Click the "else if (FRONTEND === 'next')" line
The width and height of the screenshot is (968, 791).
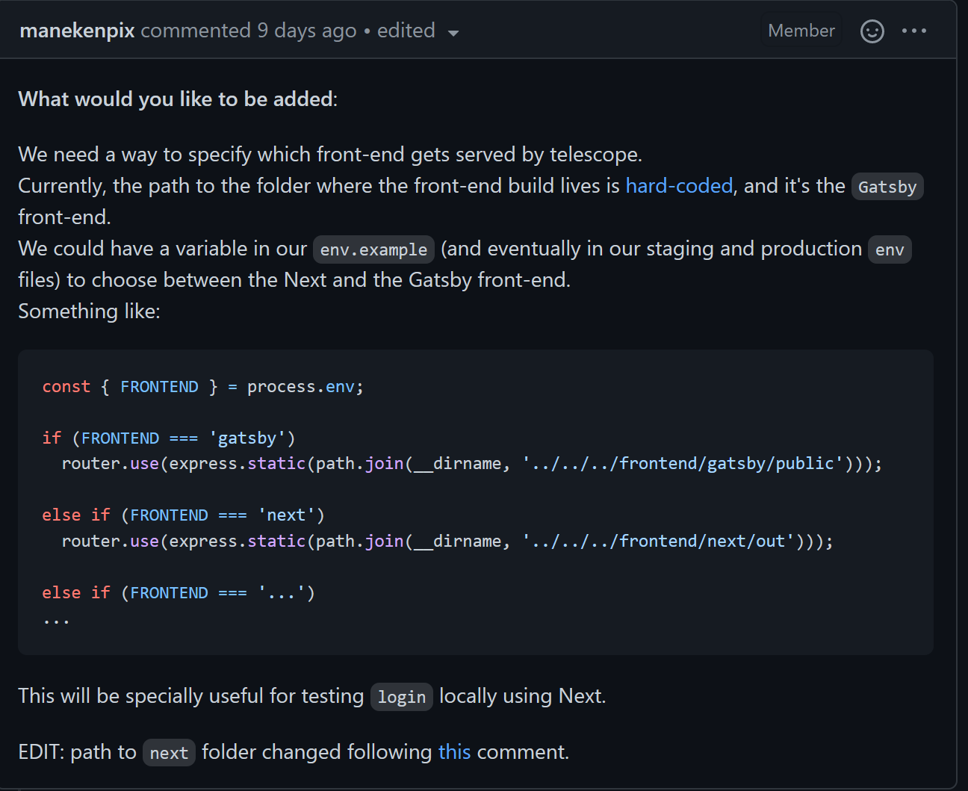[184, 515]
